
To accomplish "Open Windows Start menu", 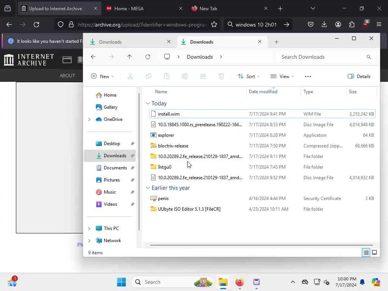I will (x=121, y=282).
